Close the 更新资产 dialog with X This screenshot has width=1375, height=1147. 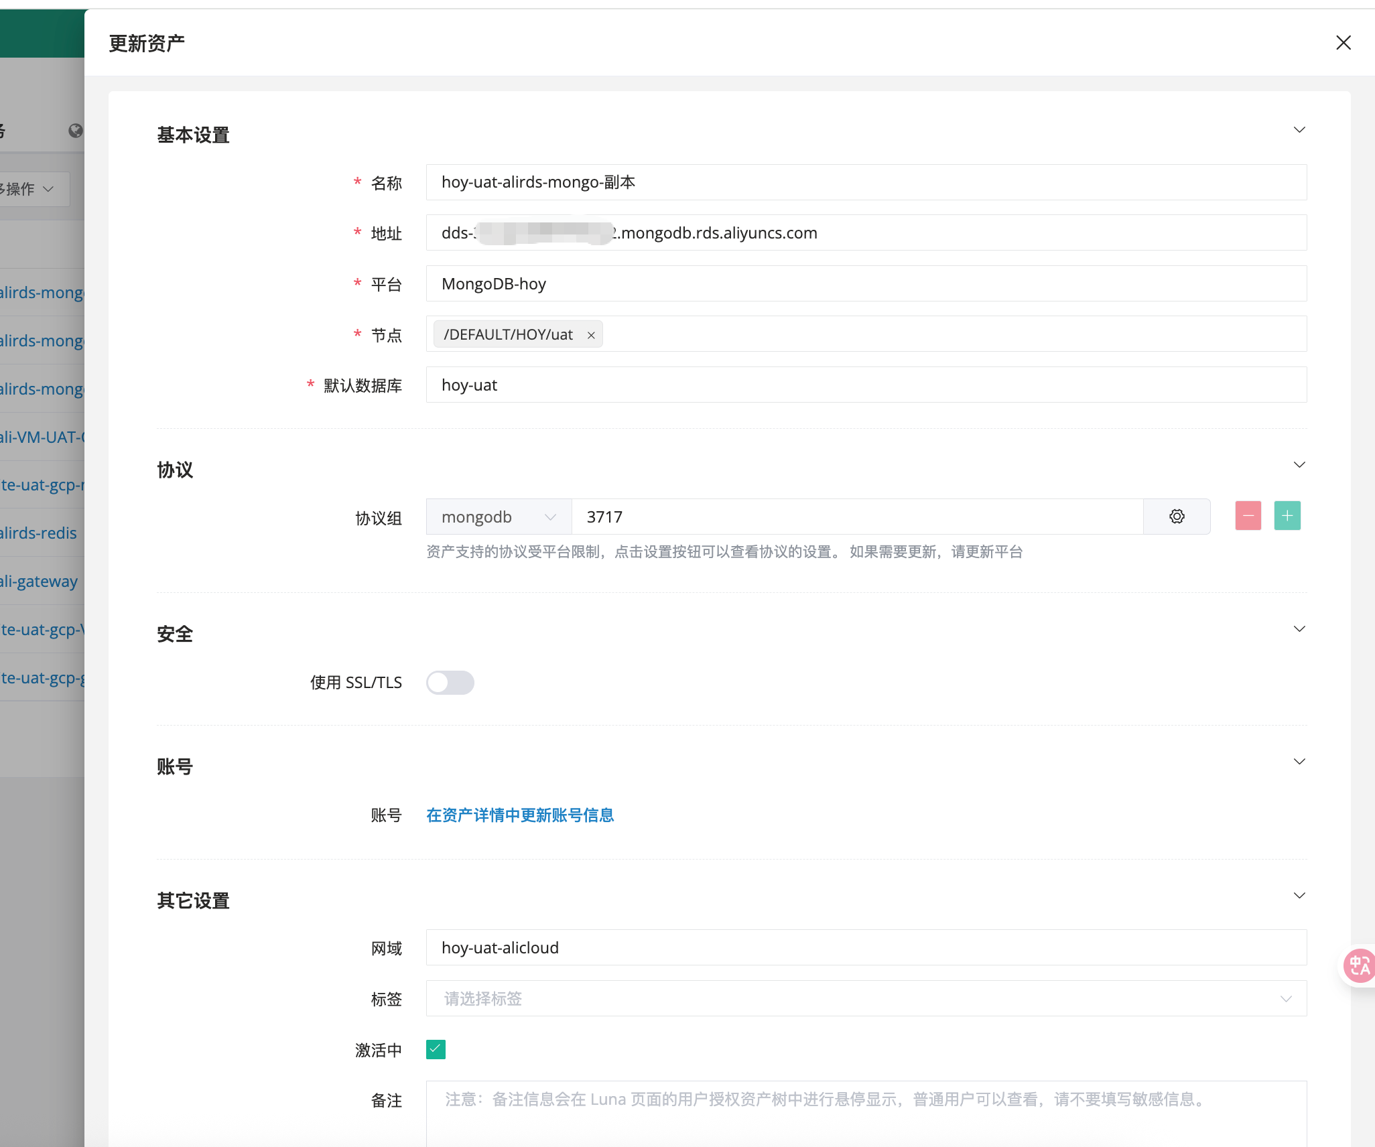(1343, 43)
